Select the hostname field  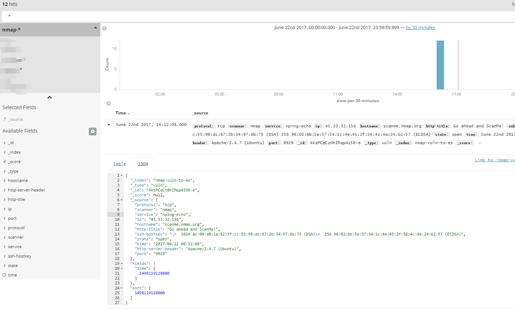click(18, 181)
